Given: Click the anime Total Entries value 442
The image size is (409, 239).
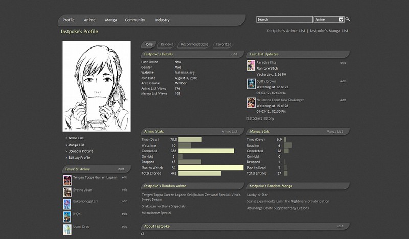Looking at the screenshot, I should pos(173,173).
